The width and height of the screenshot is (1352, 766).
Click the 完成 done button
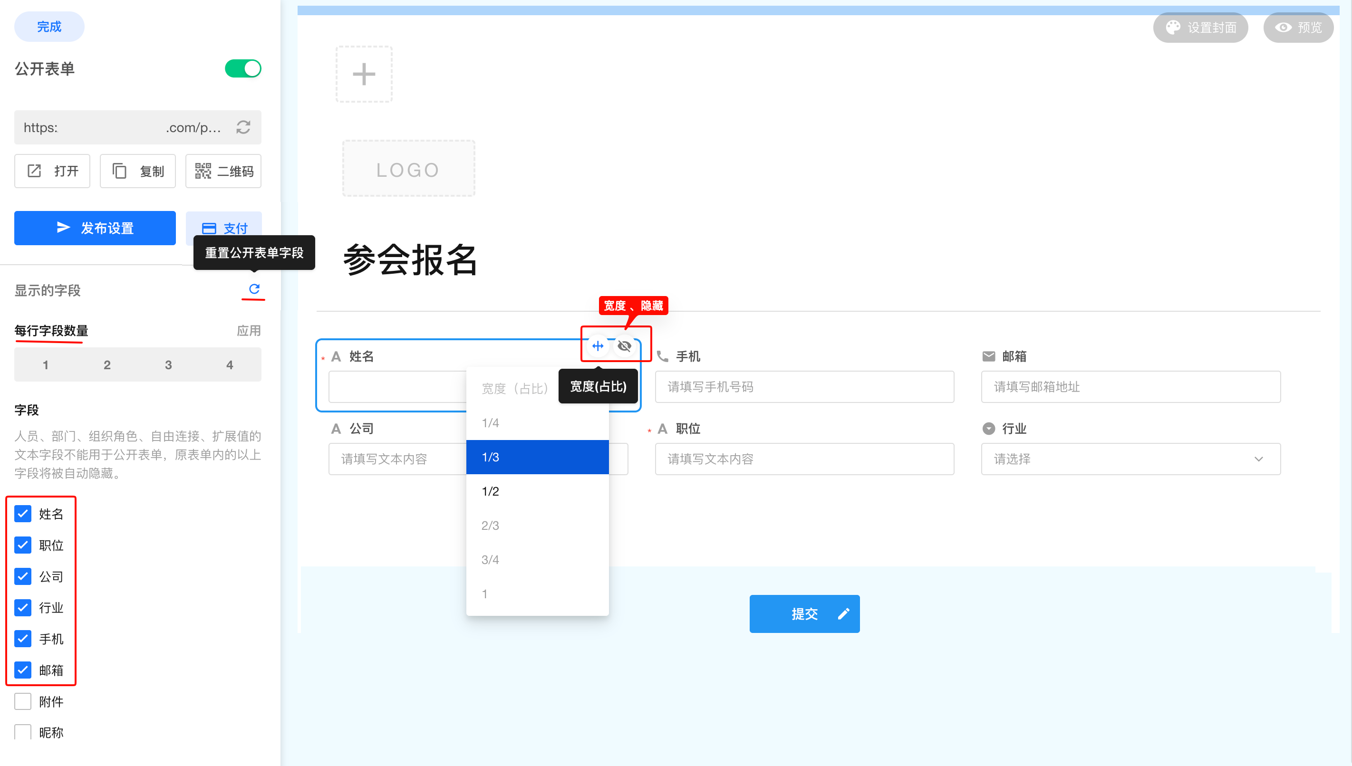click(49, 26)
